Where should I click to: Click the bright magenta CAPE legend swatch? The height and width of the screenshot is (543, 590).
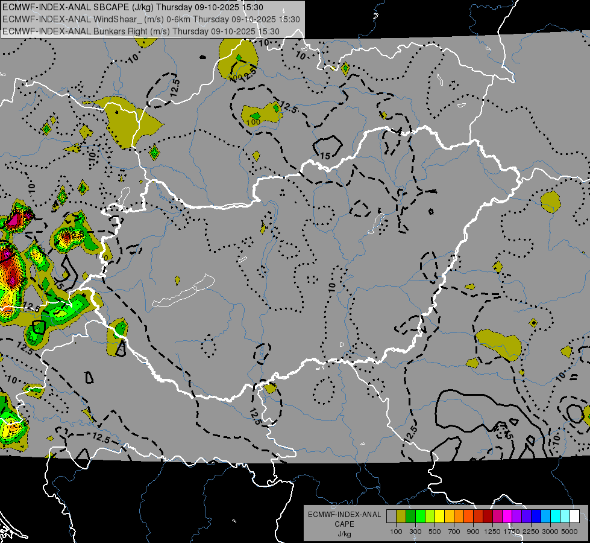tap(507, 516)
